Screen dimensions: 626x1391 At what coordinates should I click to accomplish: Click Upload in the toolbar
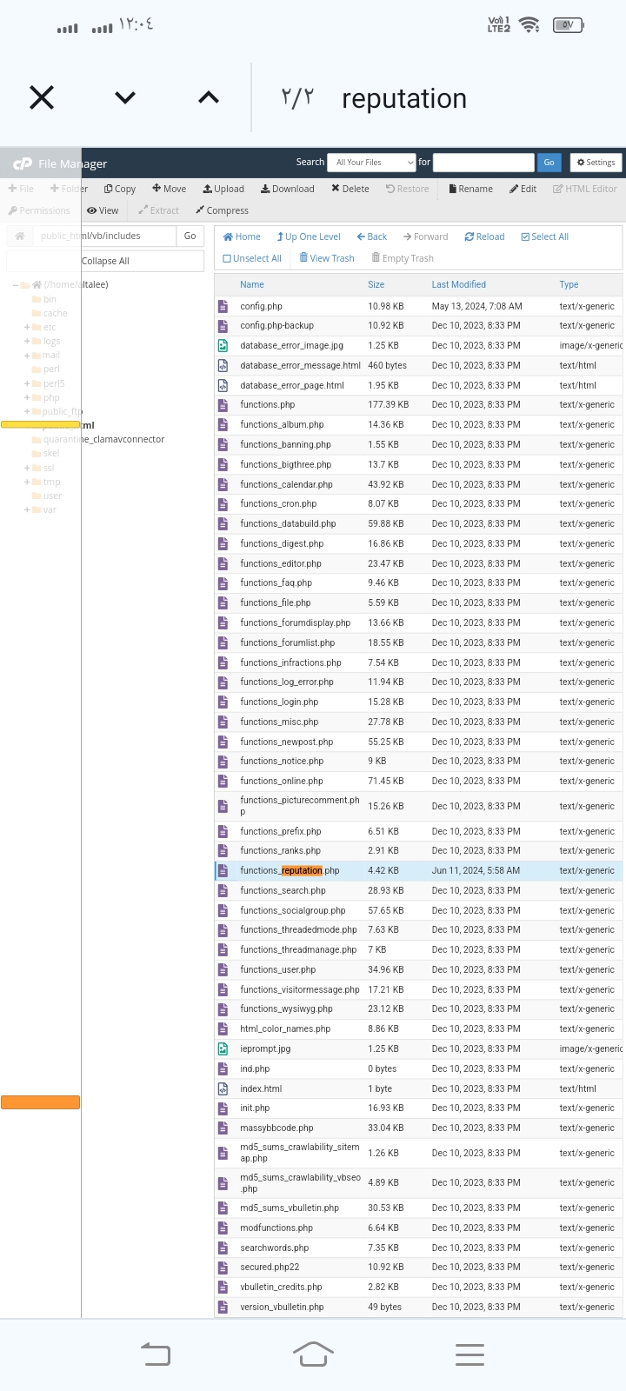point(223,189)
